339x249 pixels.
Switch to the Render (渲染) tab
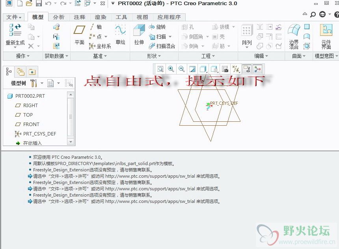point(100,17)
